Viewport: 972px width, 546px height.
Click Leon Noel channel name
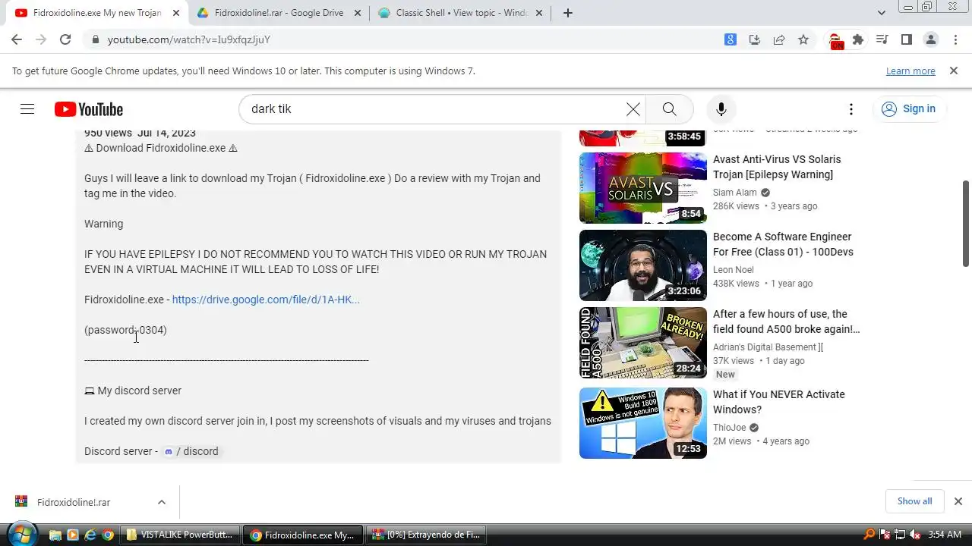click(x=733, y=270)
